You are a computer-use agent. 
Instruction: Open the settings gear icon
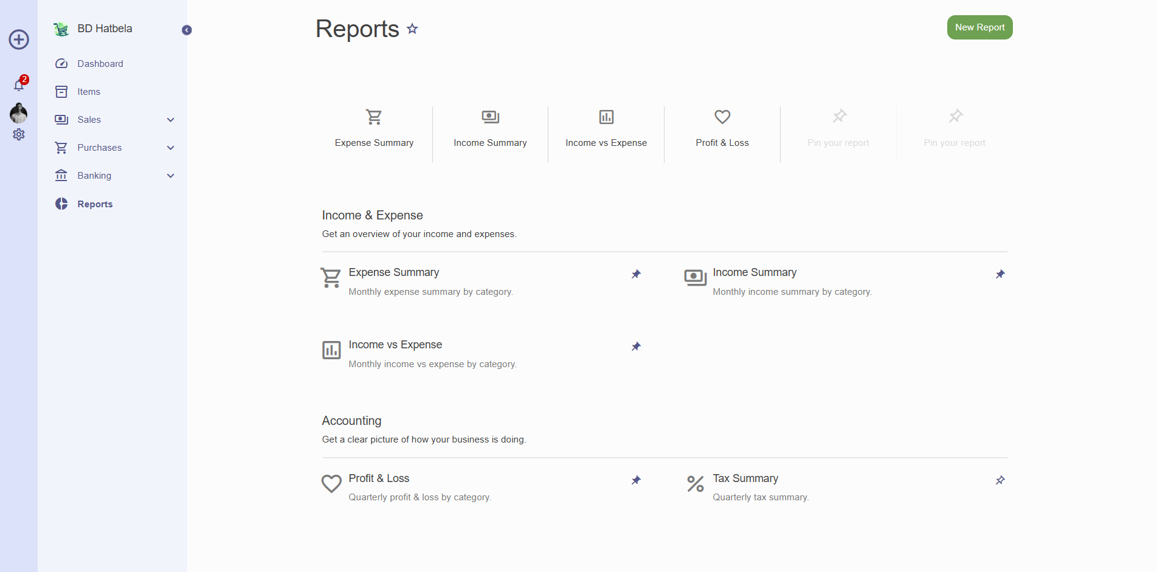tap(19, 134)
